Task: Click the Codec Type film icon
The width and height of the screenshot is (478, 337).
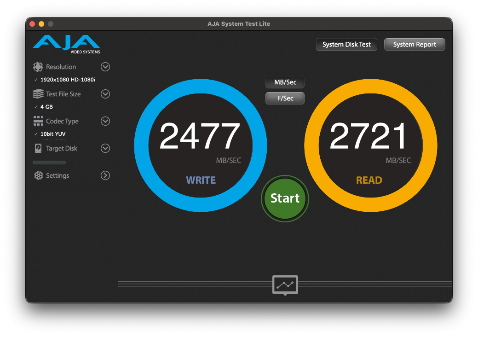Action: (38, 121)
